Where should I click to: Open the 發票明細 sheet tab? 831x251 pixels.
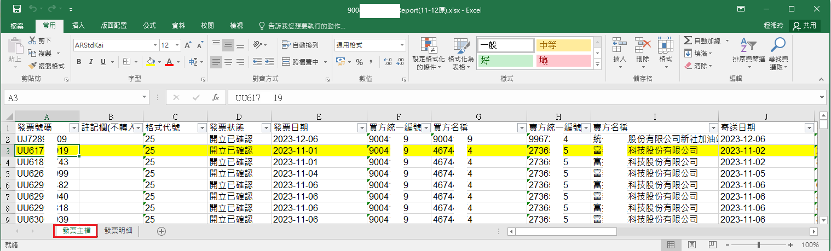118,231
